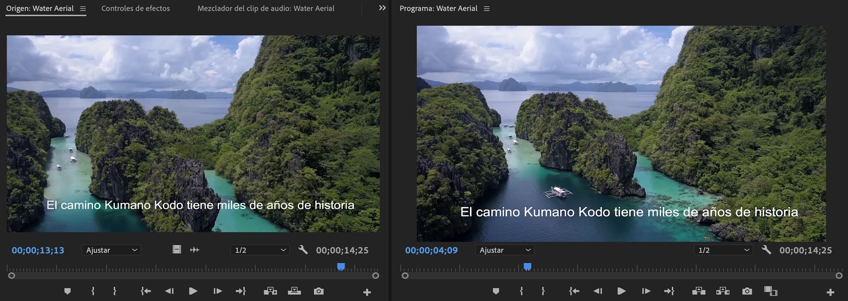Step forward one frame in Program monitor
Screen dimensions: 848x301
click(x=646, y=291)
